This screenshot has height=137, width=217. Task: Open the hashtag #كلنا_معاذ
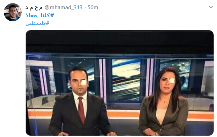coord(40,15)
